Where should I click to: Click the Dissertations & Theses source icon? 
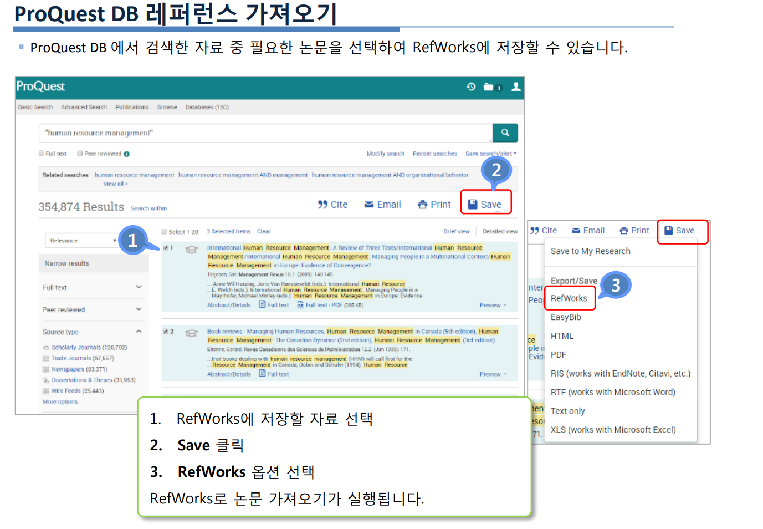[46, 380]
